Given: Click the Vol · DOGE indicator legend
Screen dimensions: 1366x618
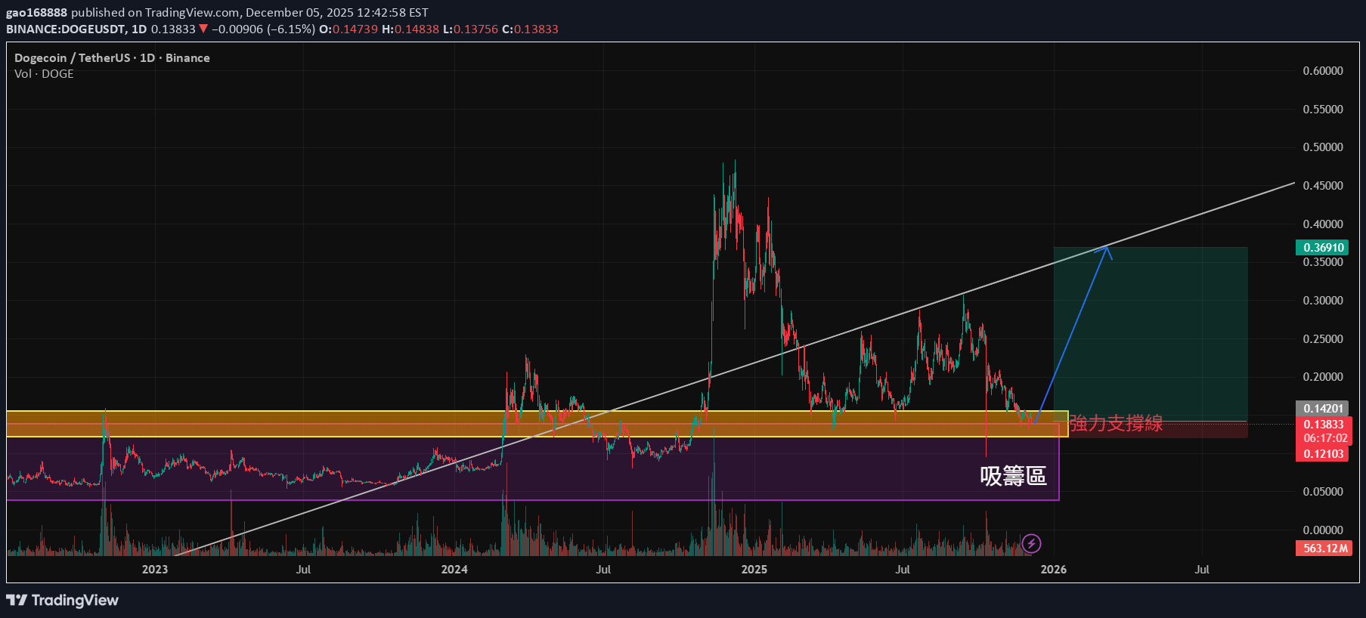Looking at the screenshot, I should tap(44, 74).
